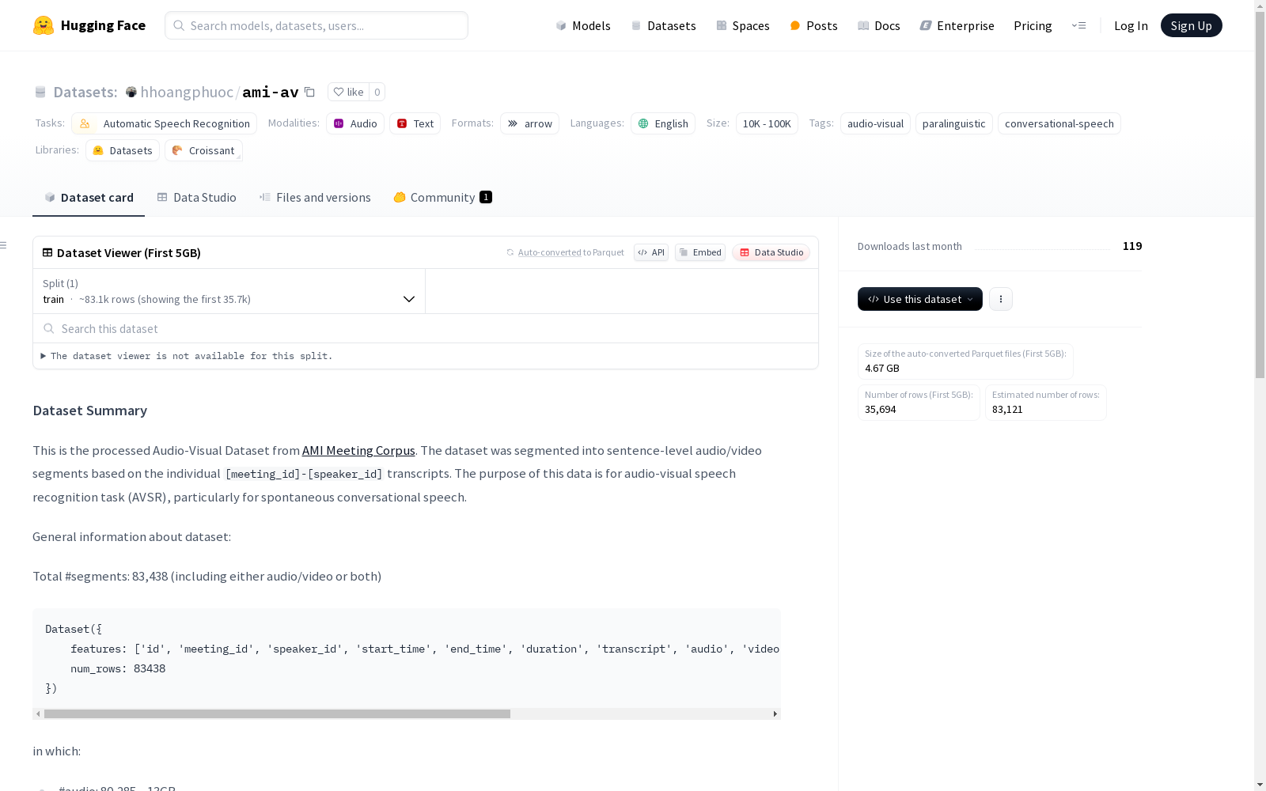This screenshot has height=791, width=1266.
Task: Click the Log In link
Action: tap(1131, 25)
